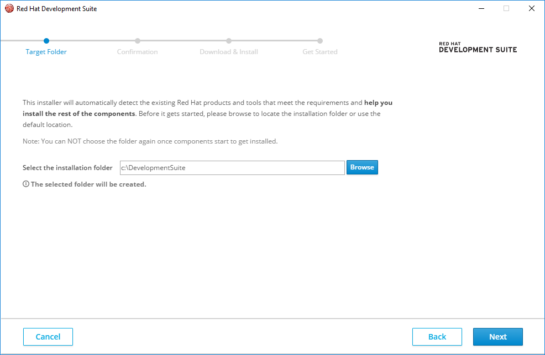Viewport: 545px width, 355px height.
Task: Cancel the installation
Action: 48,337
